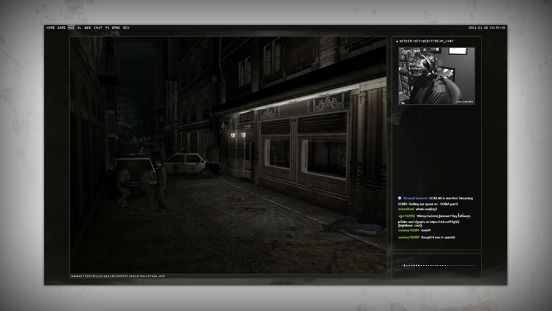Select the PC menu item
The height and width of the screenshot is (311, 552).
[107, 28]
